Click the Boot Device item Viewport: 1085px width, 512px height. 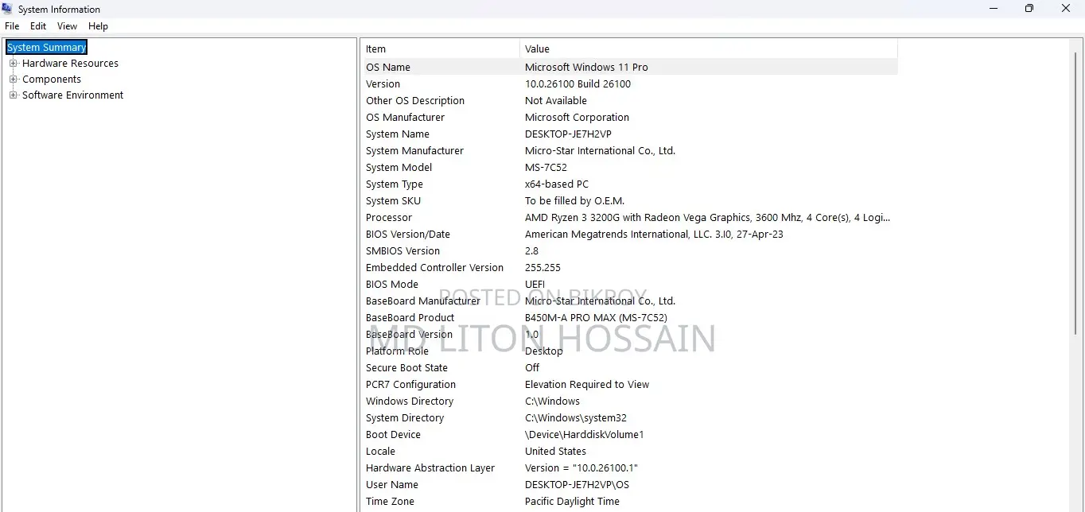point(393,435)
